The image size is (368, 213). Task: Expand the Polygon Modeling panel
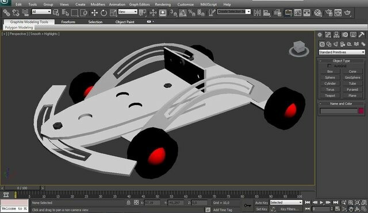19,28
